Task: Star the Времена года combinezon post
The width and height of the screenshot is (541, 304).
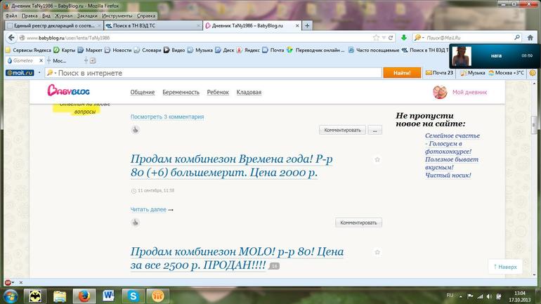Action: [377, 159]
